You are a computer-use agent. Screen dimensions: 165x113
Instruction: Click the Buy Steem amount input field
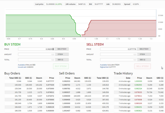pos(37,54)
